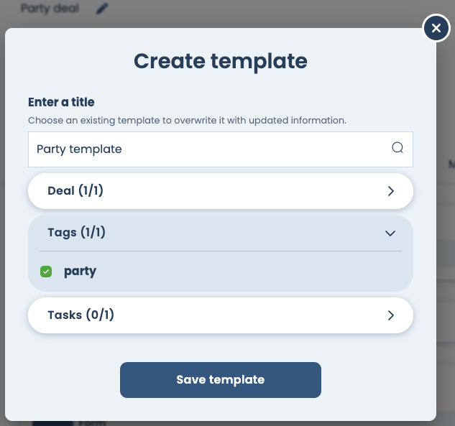Viewport: 455px width, 426px height.
Task: Click the "Create template" heading
Action: click(220, 61)
